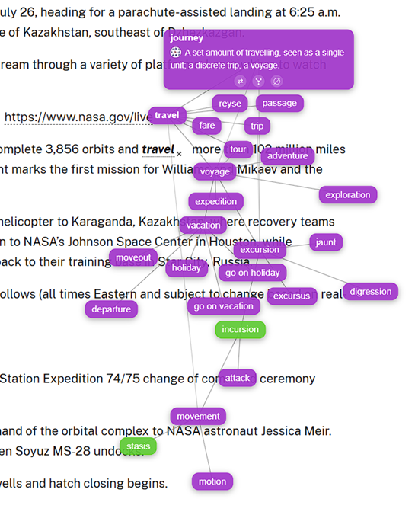Screen dimensions: 415x515
Task: Select the 'departure' node
Action: (x=111, y=309)
